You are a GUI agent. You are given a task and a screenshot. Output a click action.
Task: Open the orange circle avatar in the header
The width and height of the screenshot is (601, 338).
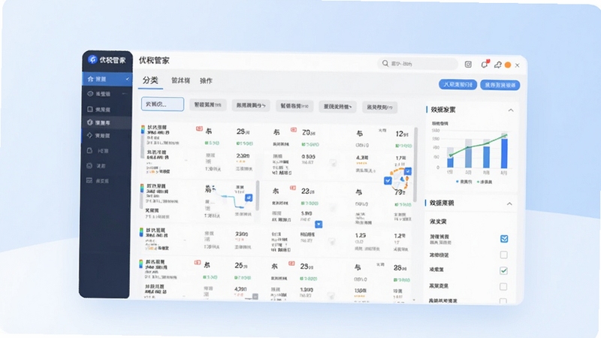coord(508,65)
